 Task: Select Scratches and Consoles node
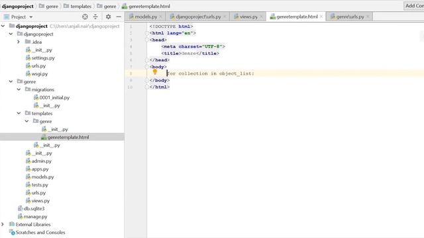pyautogui.click(x=40, y=232)
